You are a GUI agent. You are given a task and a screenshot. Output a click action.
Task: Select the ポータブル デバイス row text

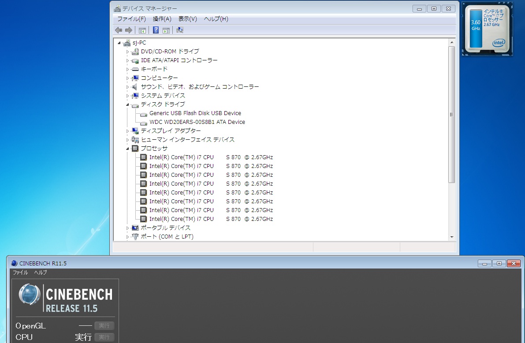[x=165, y=228]
